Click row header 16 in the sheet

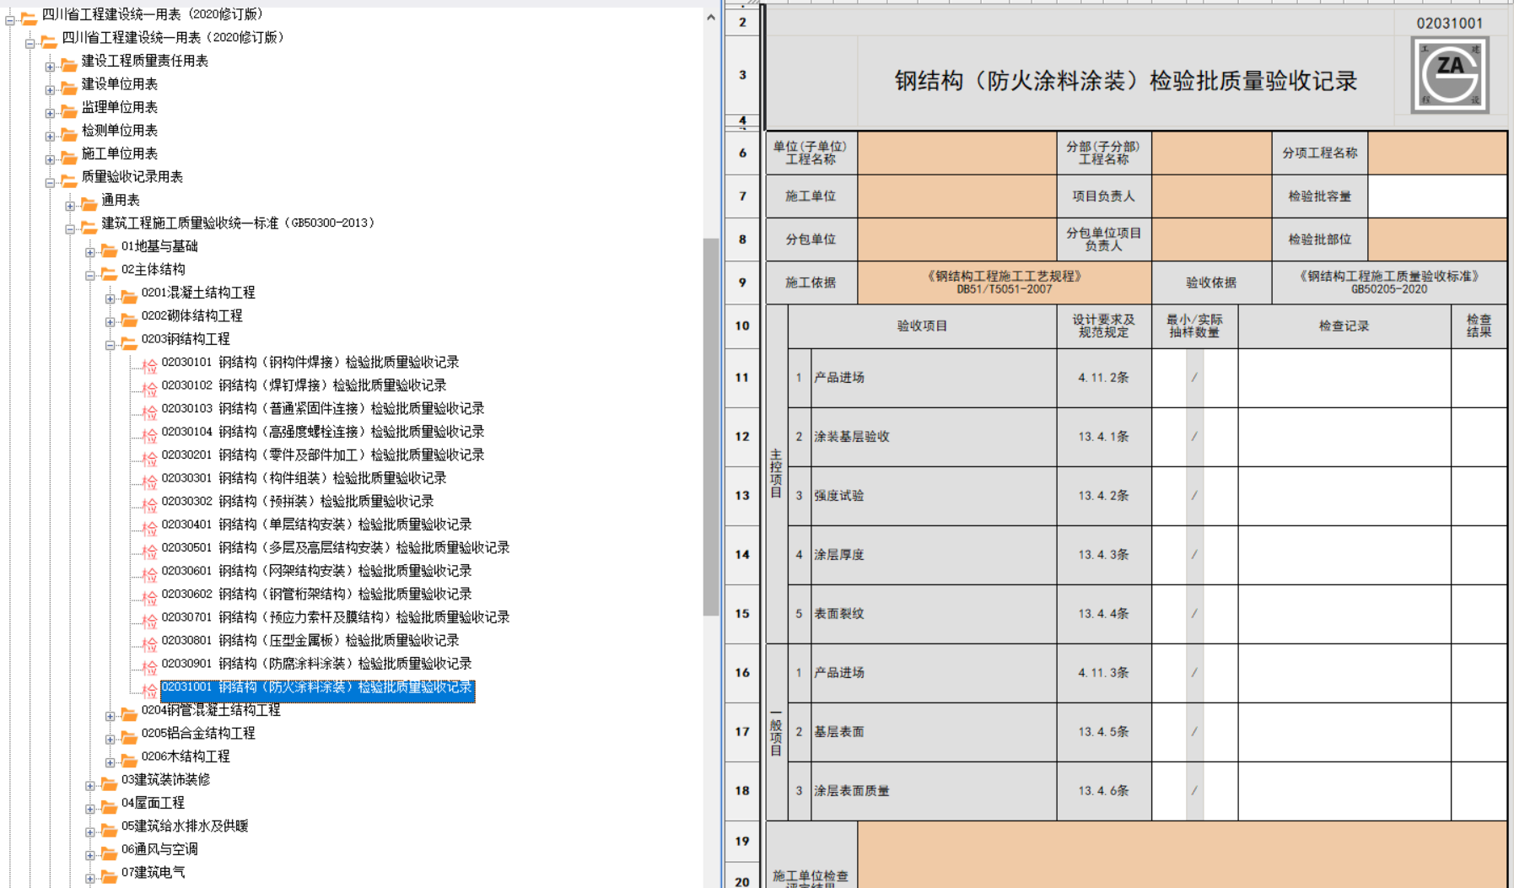click(742, 673)
